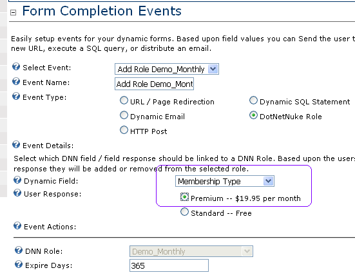Click the Expire Days input field

click(x=169, y=265)
